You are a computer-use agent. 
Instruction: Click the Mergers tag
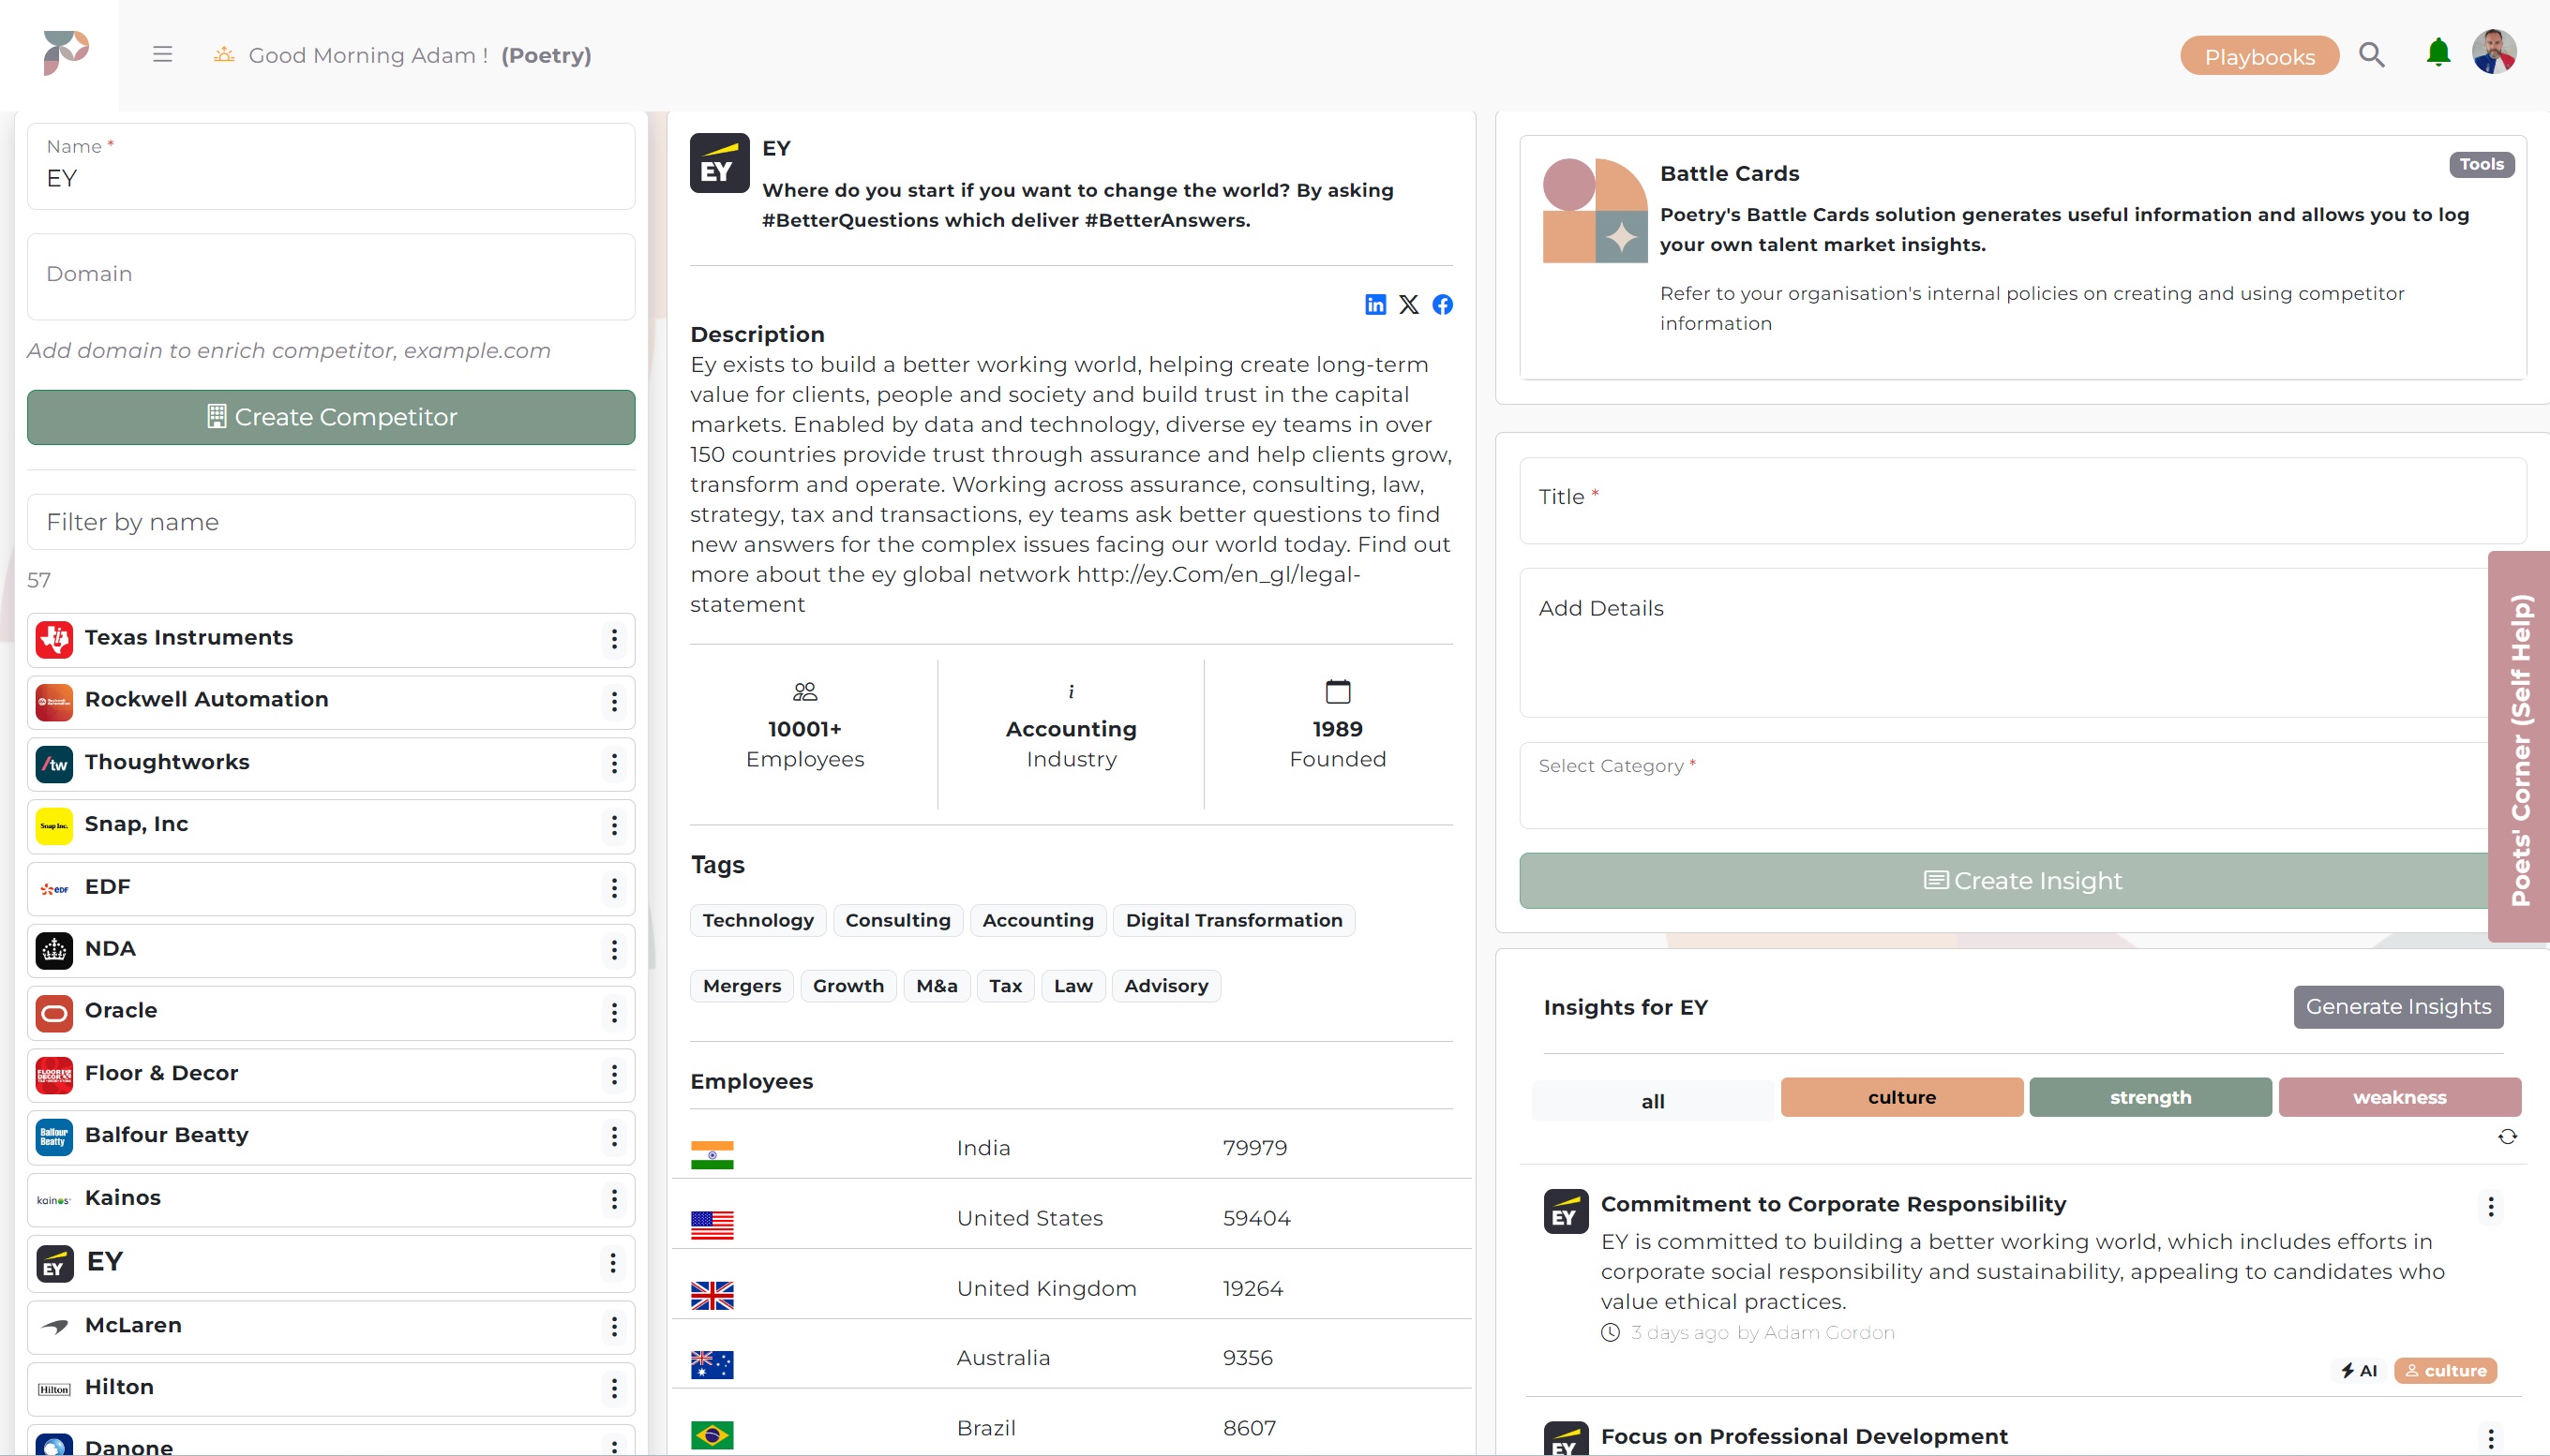(x=742, y=986)
